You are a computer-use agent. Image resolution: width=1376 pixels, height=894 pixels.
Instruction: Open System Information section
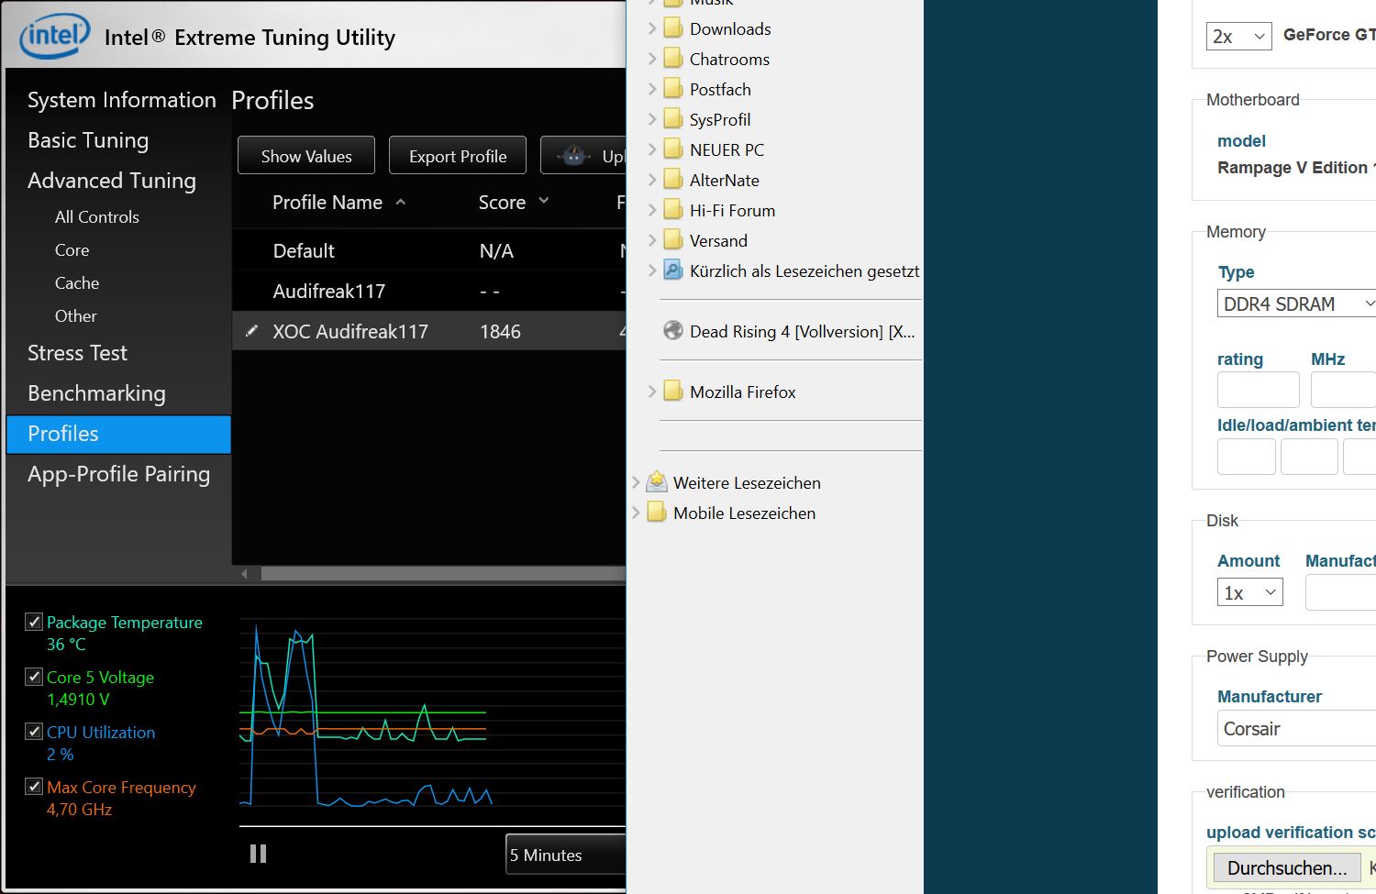(x=121, y=100)
